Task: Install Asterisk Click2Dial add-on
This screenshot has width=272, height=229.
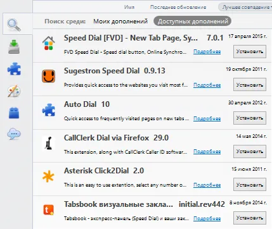Action: point(250,185)
